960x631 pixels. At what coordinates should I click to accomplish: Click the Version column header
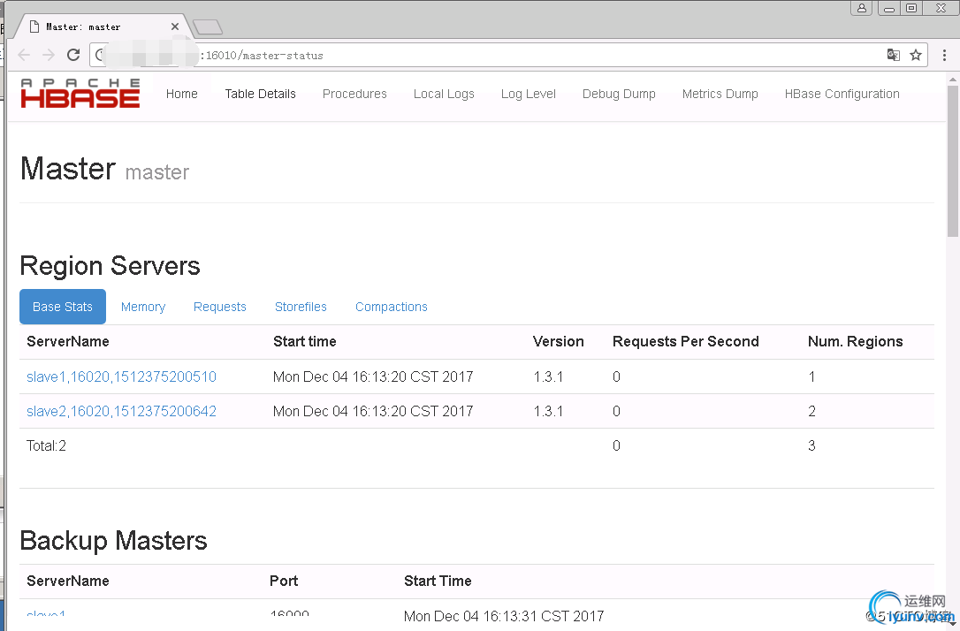(558, 341)
